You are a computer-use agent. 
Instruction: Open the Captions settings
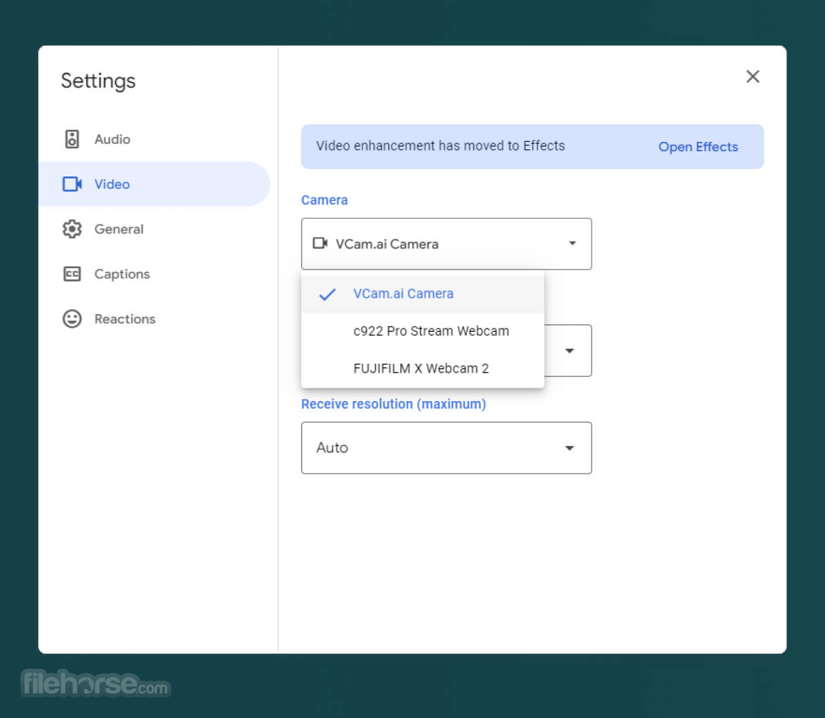[154, 273]
